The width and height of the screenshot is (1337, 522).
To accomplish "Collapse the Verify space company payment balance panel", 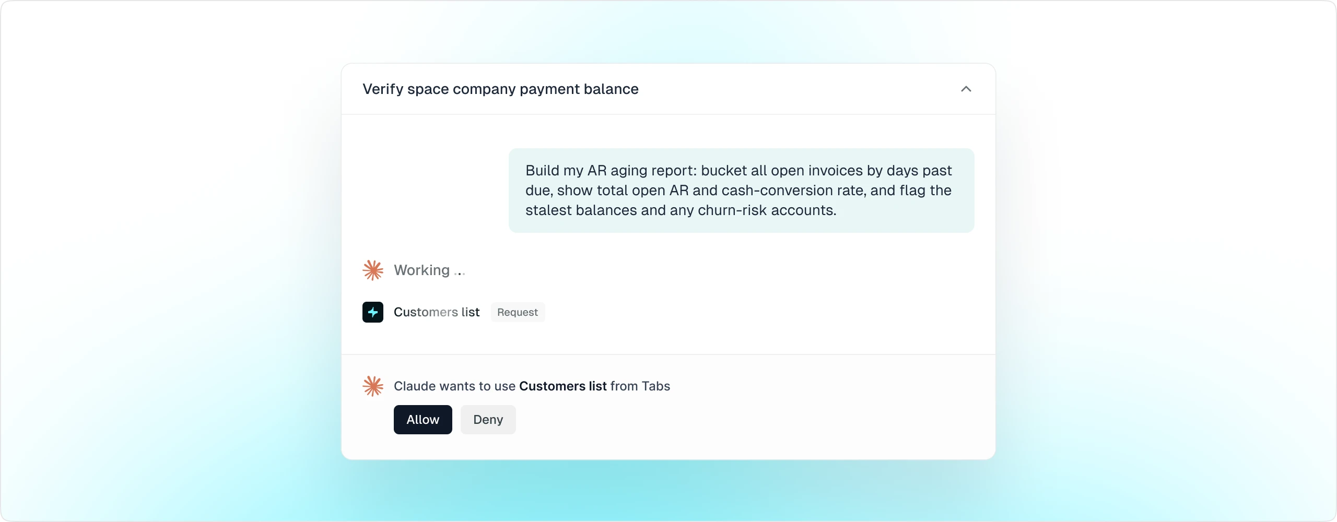I will pyautogui.click(x=966, y=89).
